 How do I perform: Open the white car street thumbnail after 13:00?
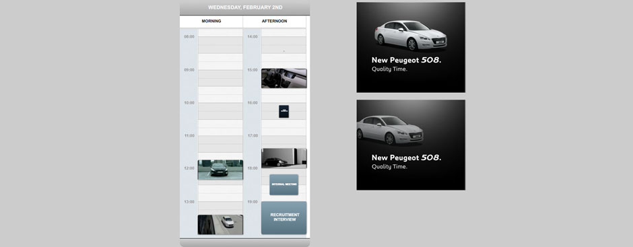[x=220, y=225]
